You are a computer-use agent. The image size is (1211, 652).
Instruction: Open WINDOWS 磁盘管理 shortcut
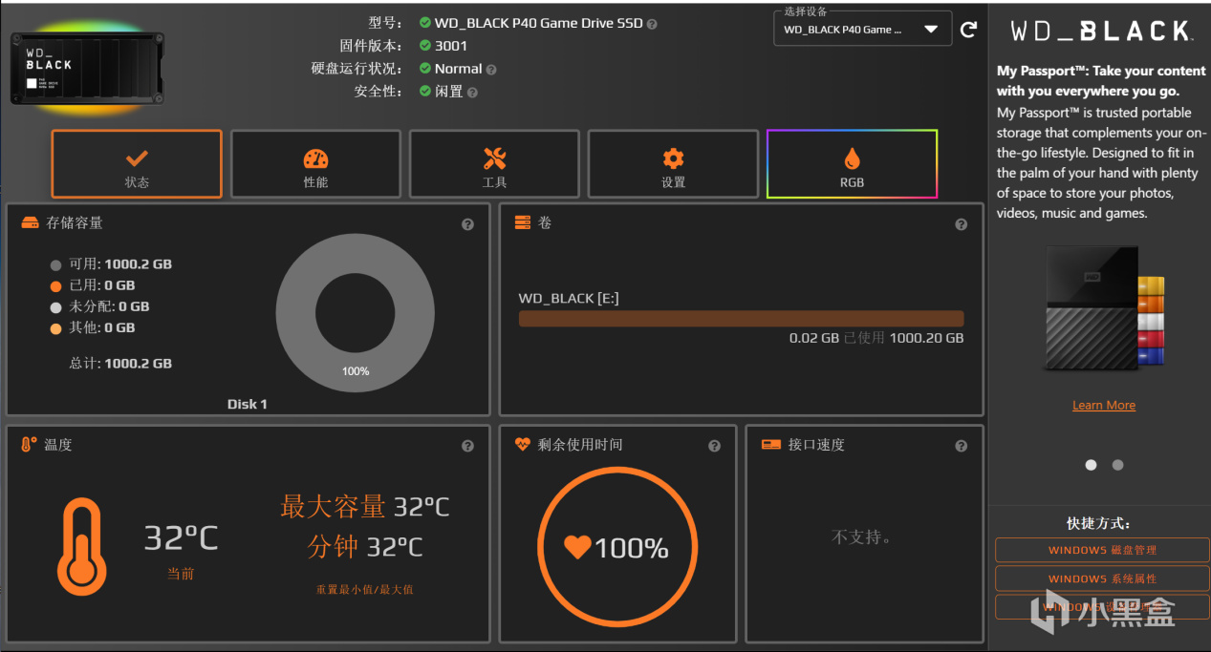click(1102, 550)
